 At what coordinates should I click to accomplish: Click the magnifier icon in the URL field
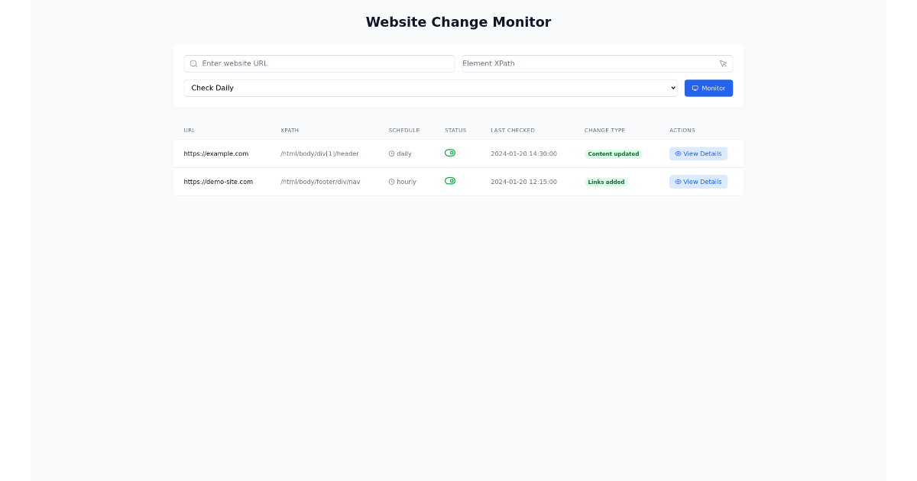pyautogui.click(x=193, y=63)
